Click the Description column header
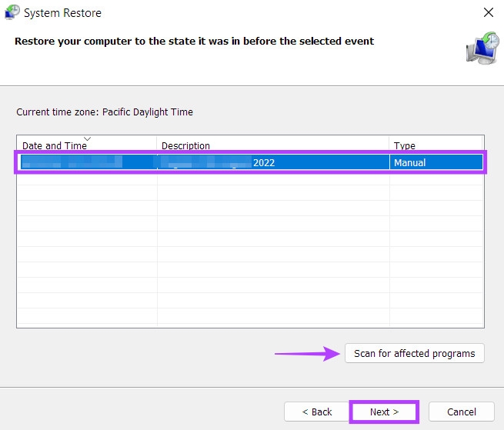The height and width of the screenshot is (430, 504). pyautogui.click(x=272, y=144)
